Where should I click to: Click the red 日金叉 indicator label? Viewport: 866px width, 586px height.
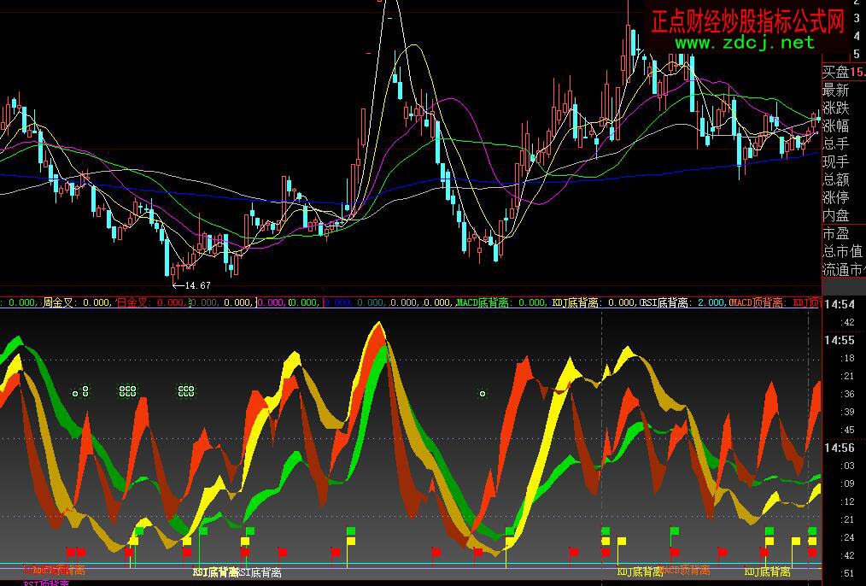coord(132,302)
